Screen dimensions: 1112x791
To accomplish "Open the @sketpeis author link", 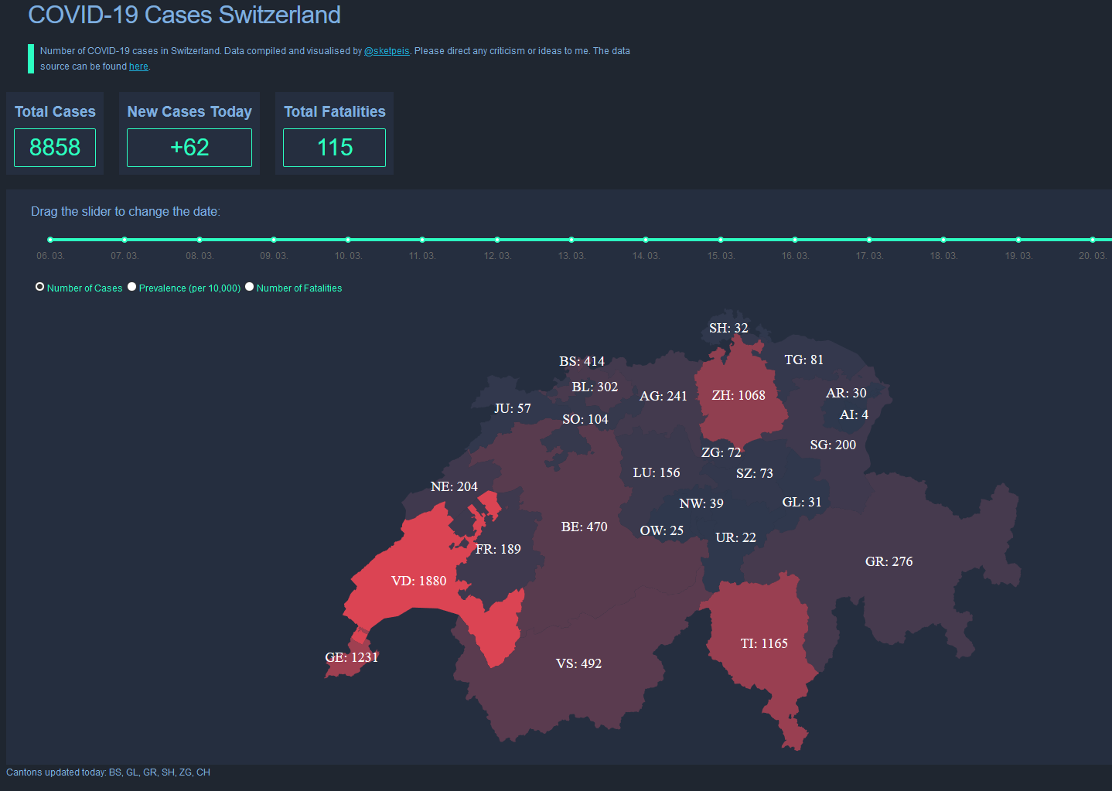I will tap(387, 51).
